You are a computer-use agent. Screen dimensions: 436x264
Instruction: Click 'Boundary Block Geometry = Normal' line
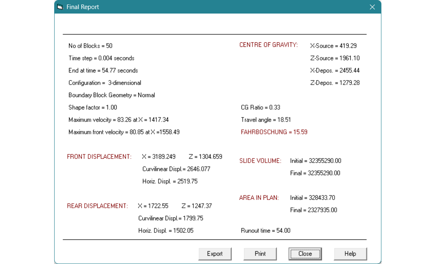(x=112, y=95)
